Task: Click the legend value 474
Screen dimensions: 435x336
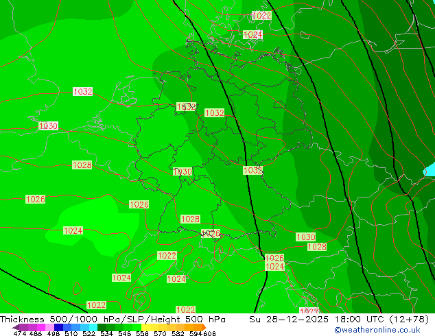Action: [20, 333]
